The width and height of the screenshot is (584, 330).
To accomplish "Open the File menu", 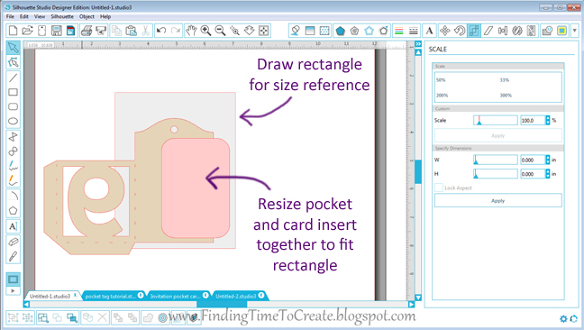I will (x=10, y=16).
